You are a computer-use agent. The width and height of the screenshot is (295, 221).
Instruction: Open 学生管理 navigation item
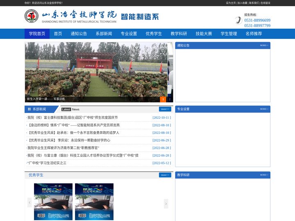(x=229, y=34)
